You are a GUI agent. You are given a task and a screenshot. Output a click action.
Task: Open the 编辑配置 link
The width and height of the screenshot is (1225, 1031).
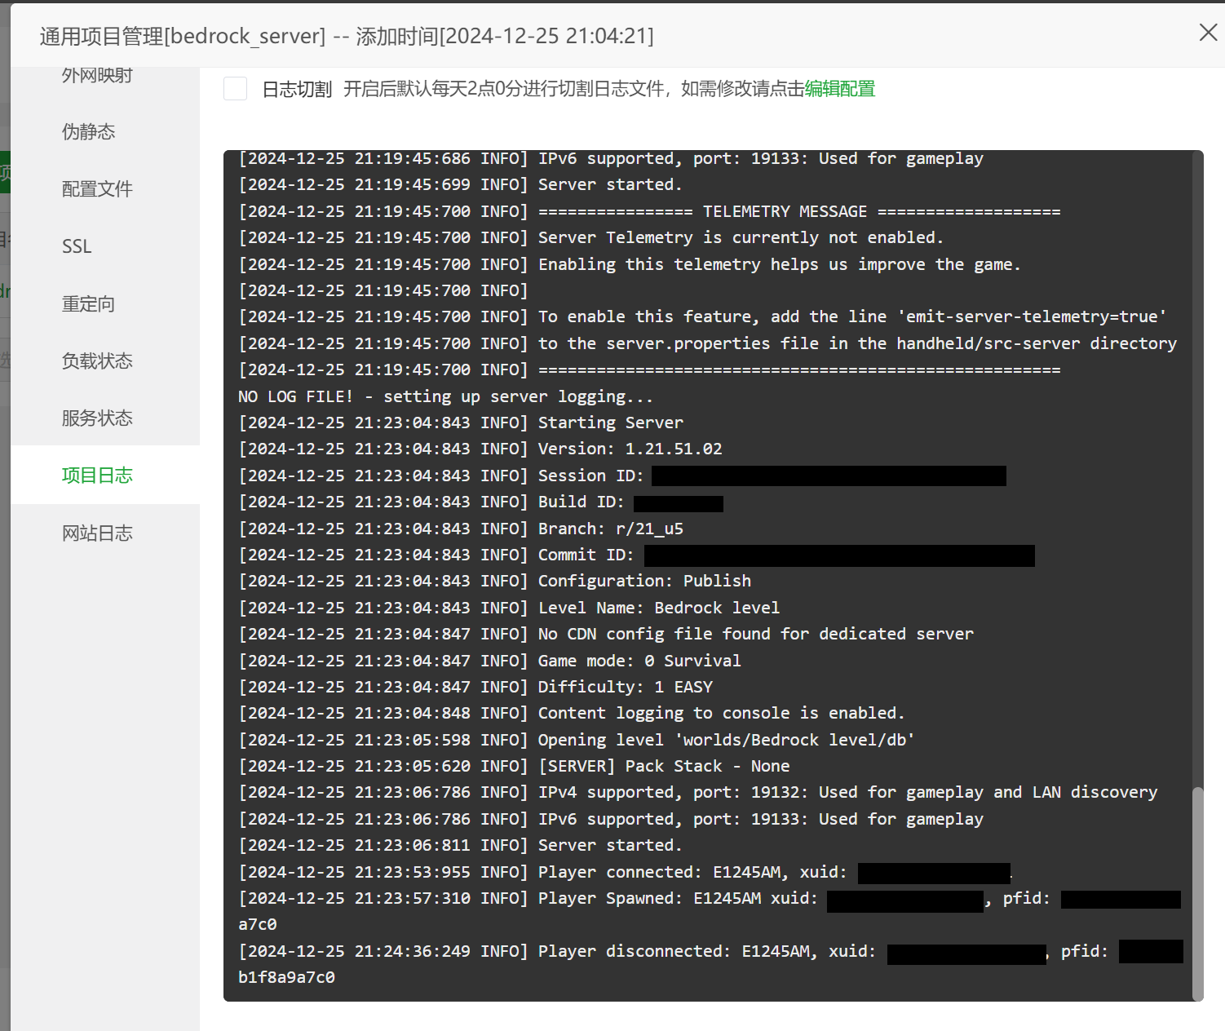coord(840,89)
